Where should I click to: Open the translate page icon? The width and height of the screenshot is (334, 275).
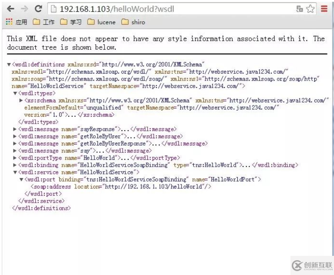[x=299, y=9]
